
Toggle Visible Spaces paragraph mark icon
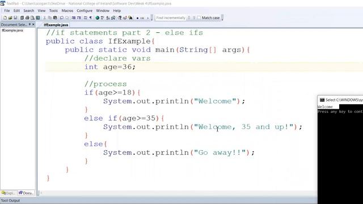pos(91,18)
